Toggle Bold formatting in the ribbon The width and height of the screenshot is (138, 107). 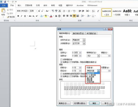[18, 16]
